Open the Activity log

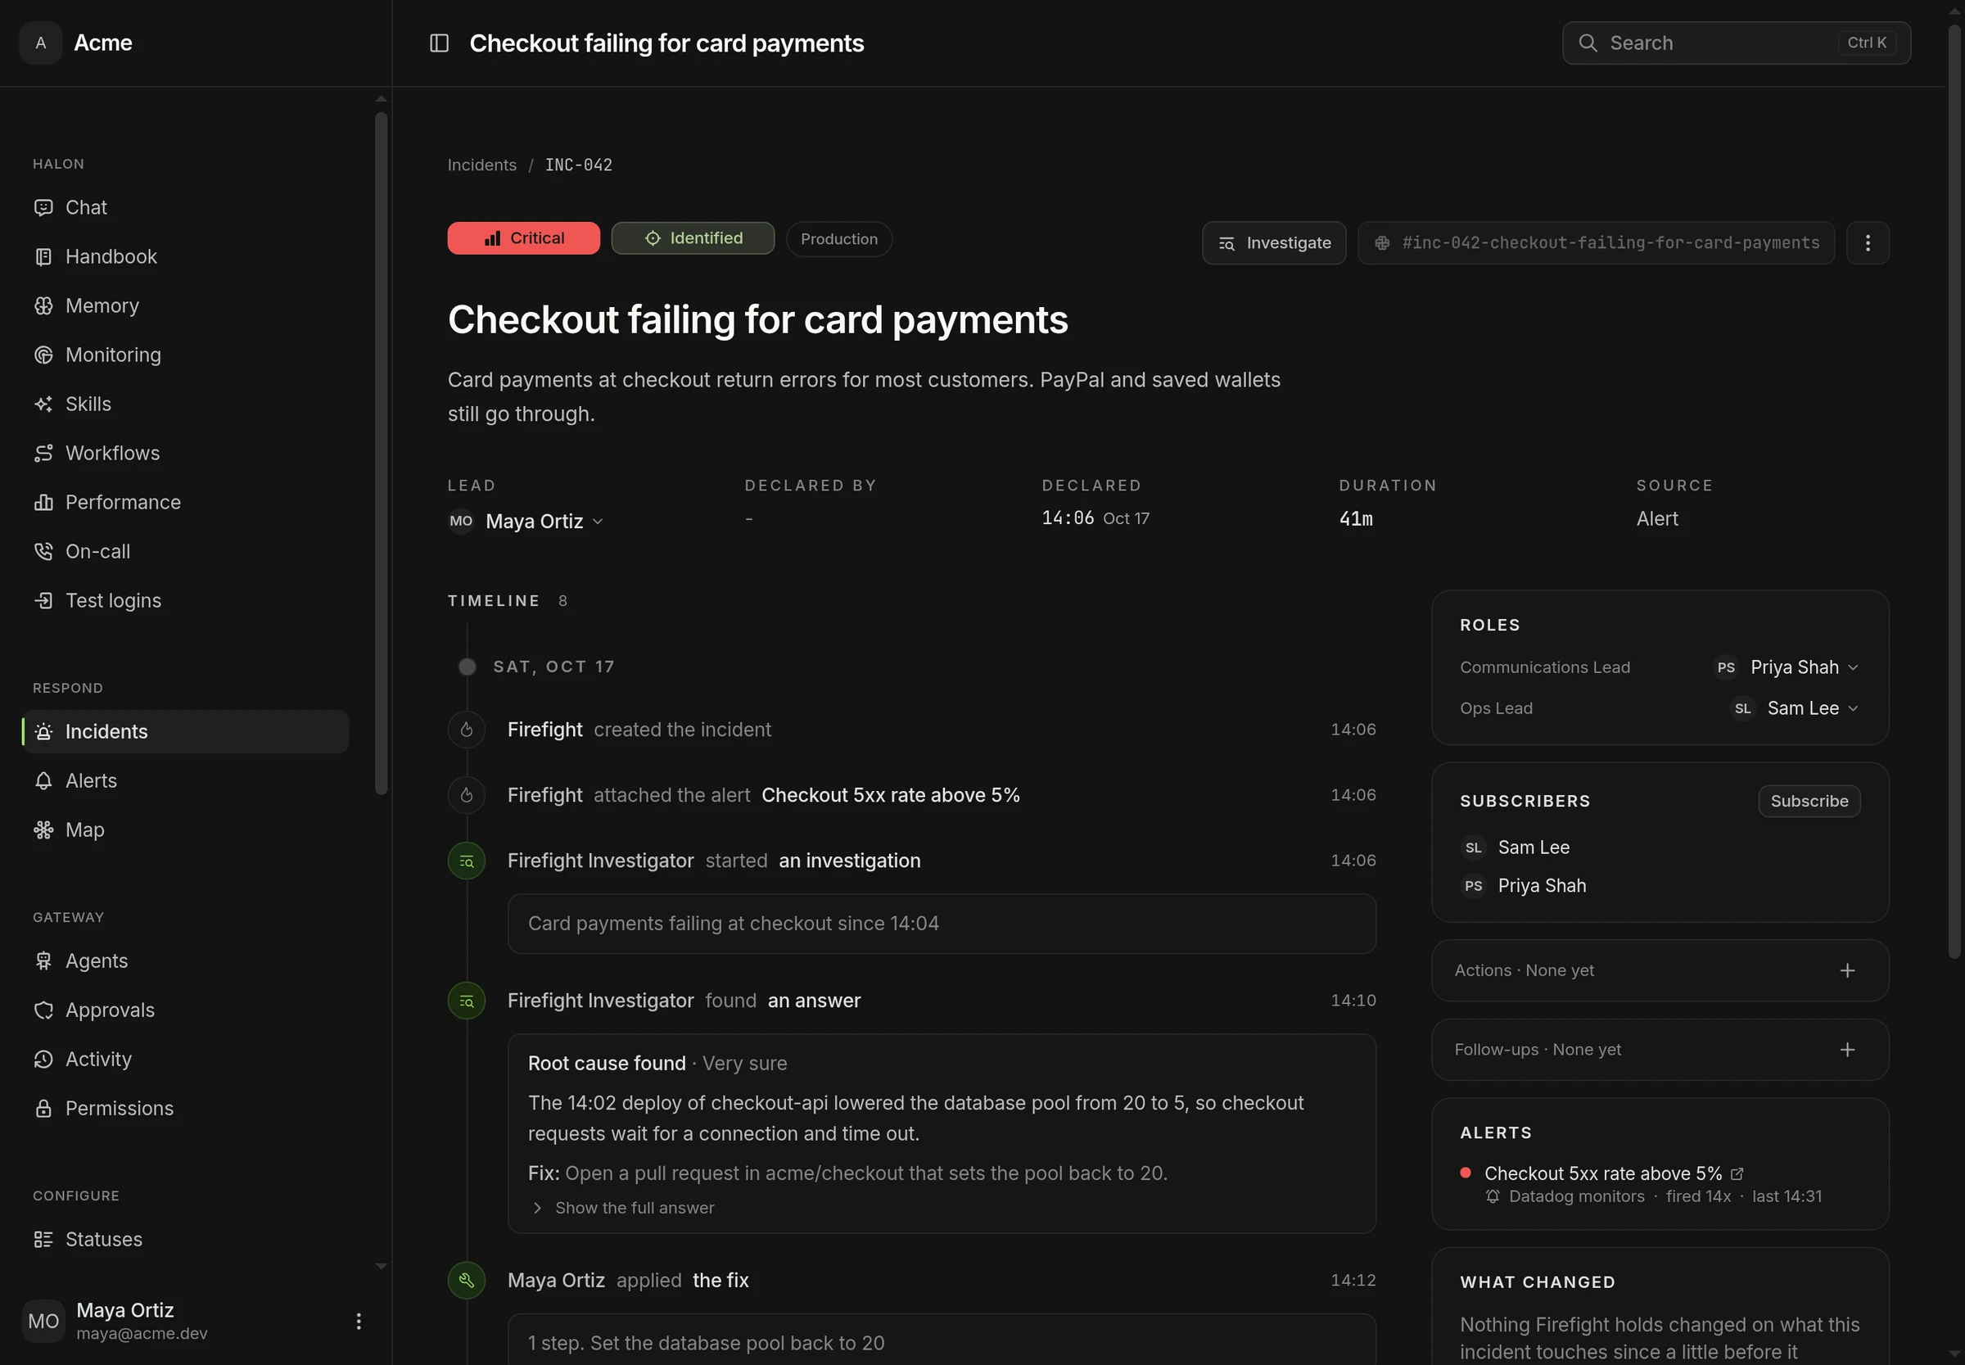pos(186,1060)
